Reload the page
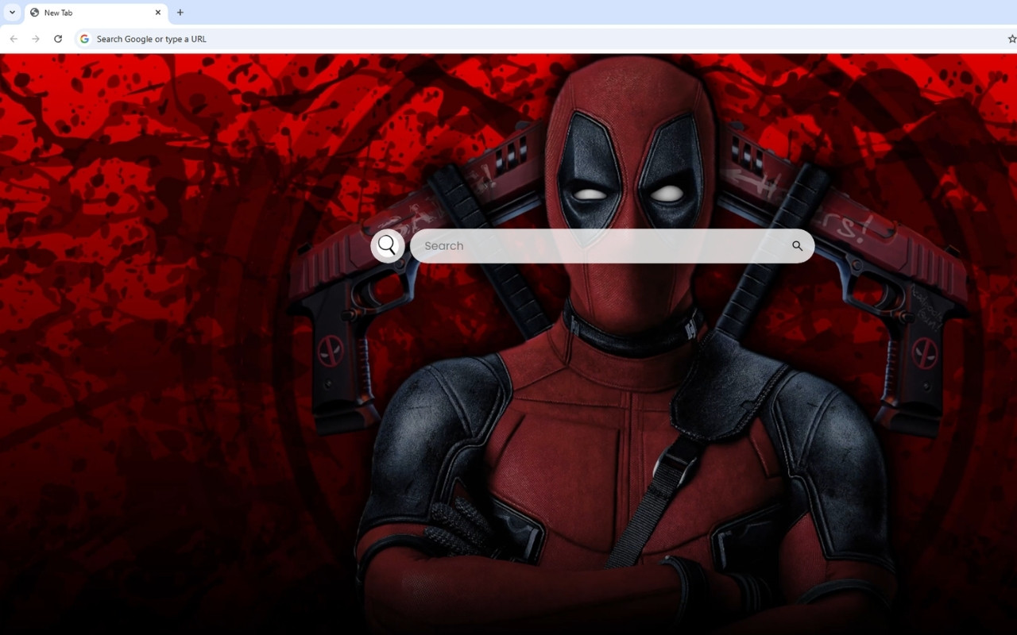1017x635 pixels. coord(58,39)
